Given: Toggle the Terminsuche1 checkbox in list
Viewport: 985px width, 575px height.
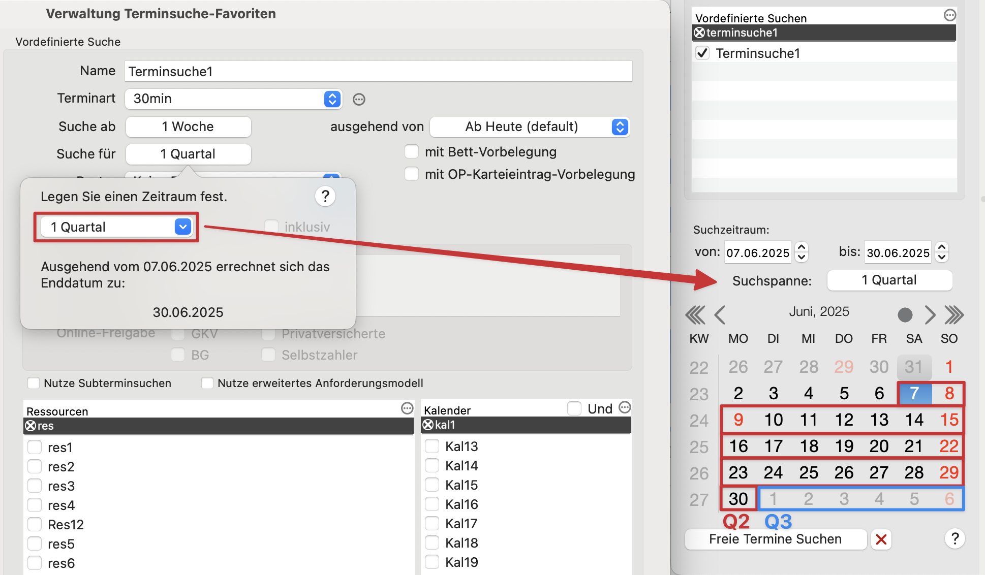Looking at the screenshot, I should click(702, 53).
